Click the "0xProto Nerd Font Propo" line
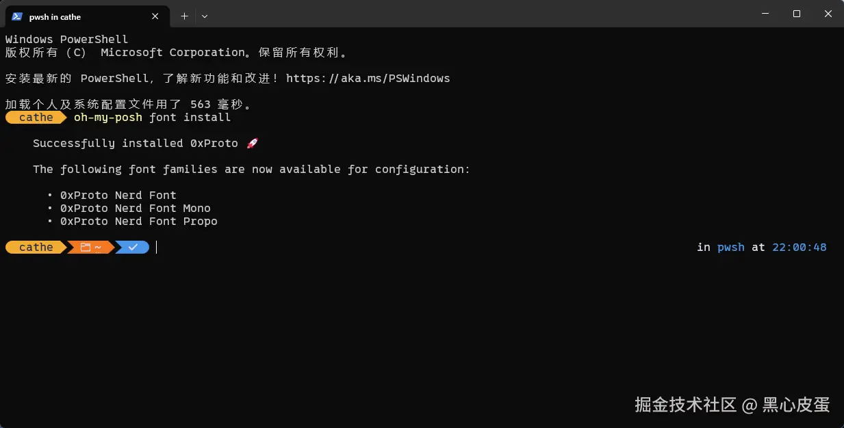Image resolution: width=844 pixels, height=428 pixels. [138, 222]
